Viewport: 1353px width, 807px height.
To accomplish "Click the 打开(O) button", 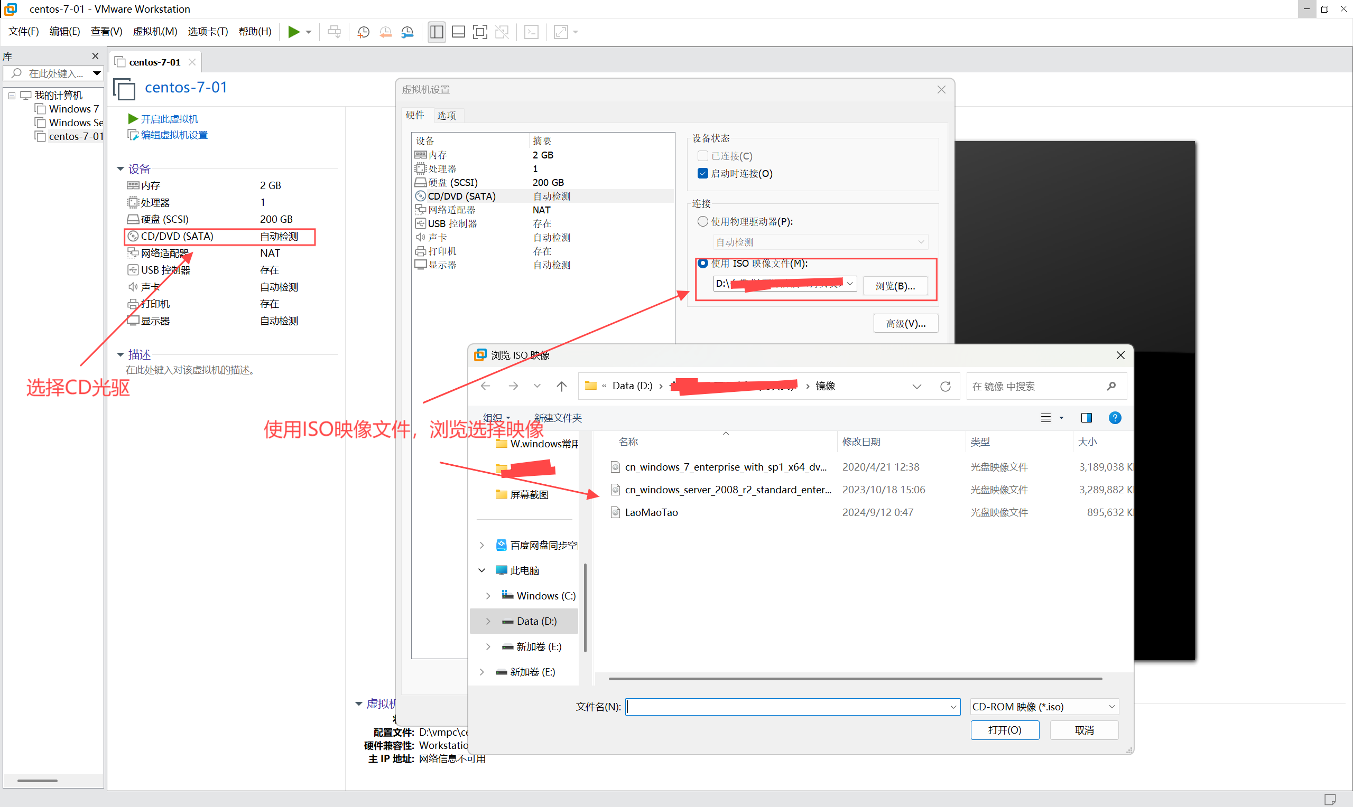I will [1004, 730].
